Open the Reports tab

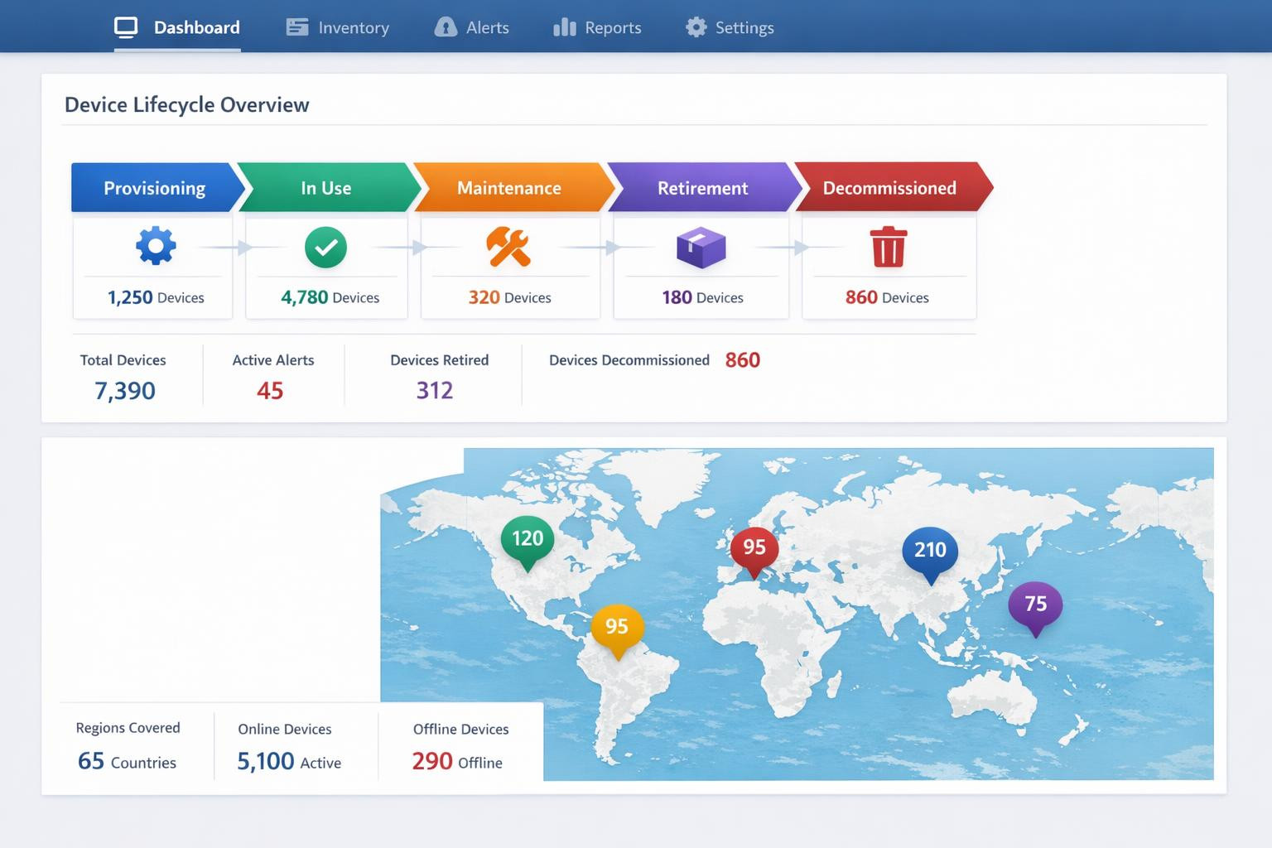pos(597,27)
